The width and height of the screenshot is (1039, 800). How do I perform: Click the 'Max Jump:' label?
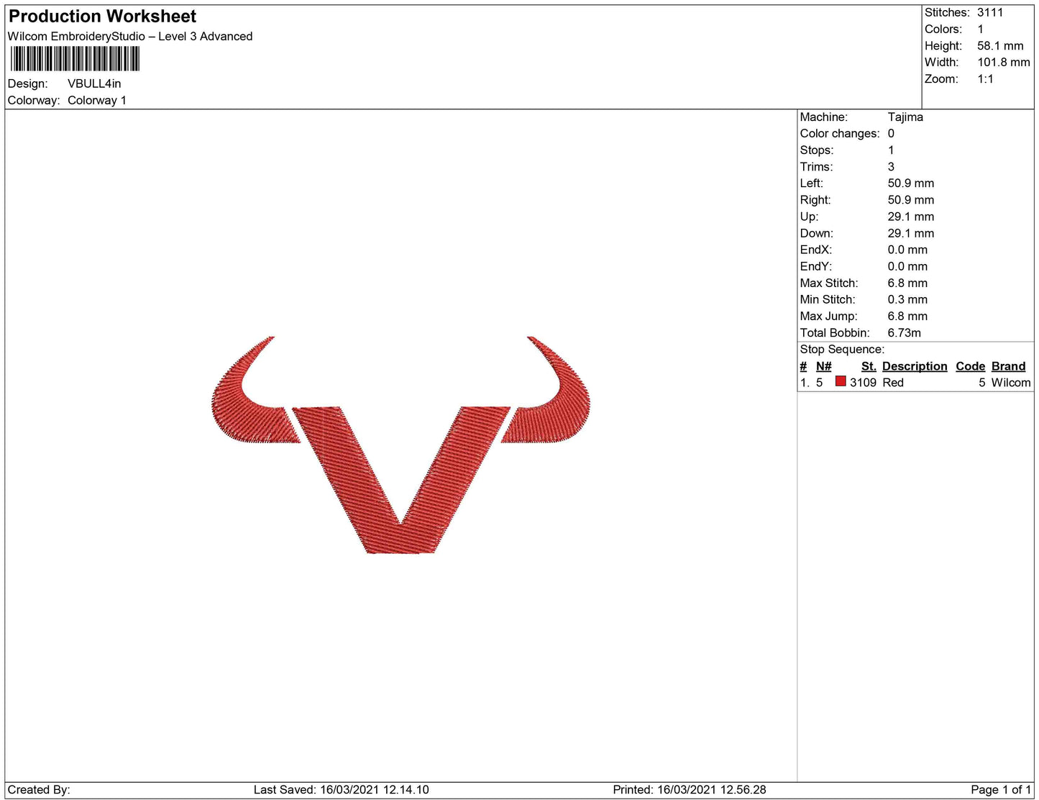tap(829, 317)
